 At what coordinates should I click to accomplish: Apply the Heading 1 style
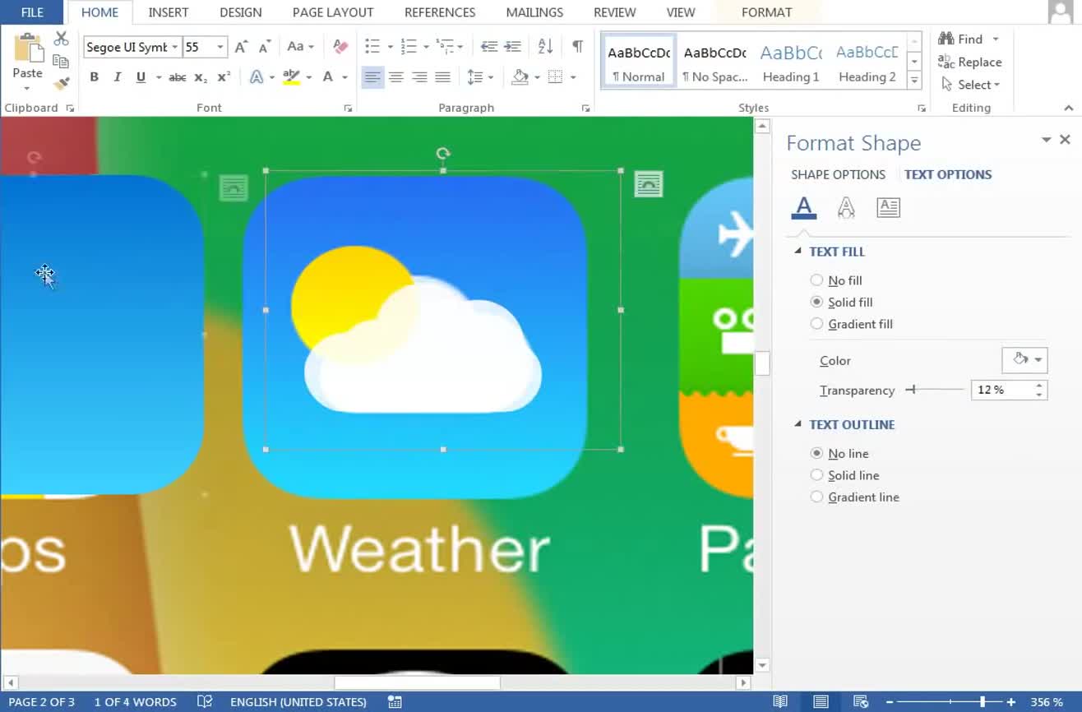point(791,62)
